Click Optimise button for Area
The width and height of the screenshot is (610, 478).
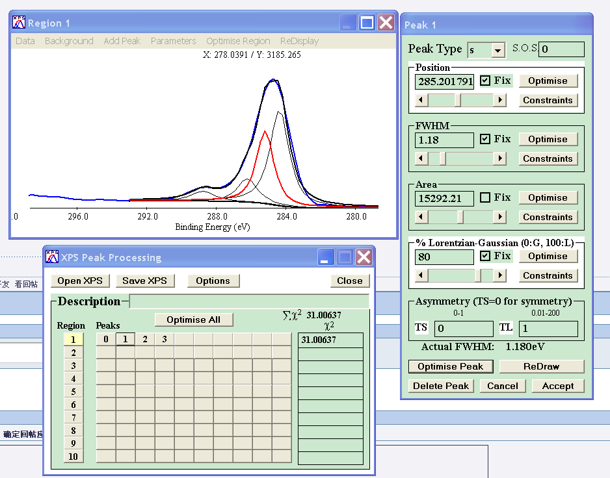click(548, 197)
